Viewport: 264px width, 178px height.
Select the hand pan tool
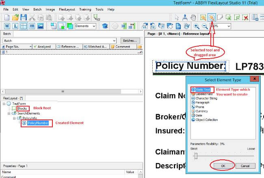193,17
